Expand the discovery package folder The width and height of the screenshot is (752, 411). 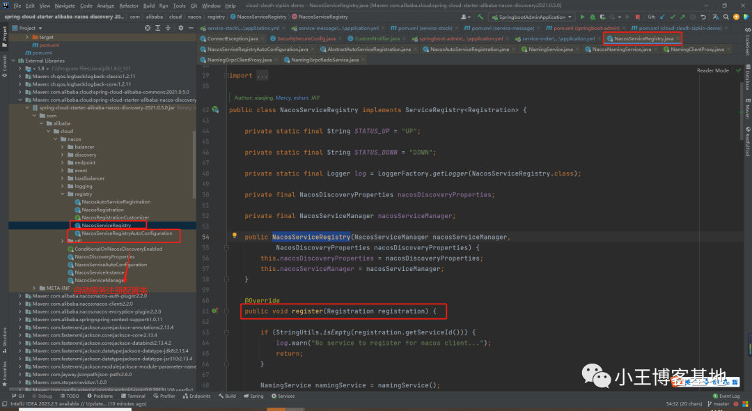click(63, 155)
